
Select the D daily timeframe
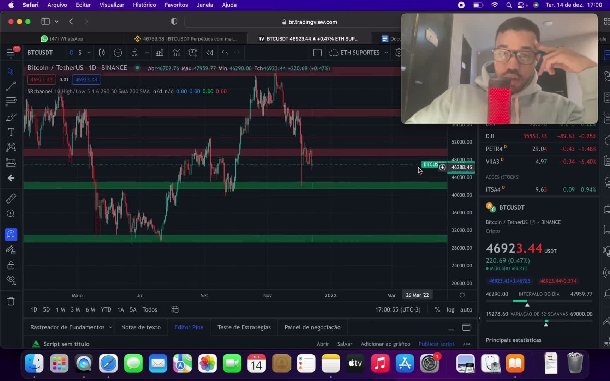(72, 53)
